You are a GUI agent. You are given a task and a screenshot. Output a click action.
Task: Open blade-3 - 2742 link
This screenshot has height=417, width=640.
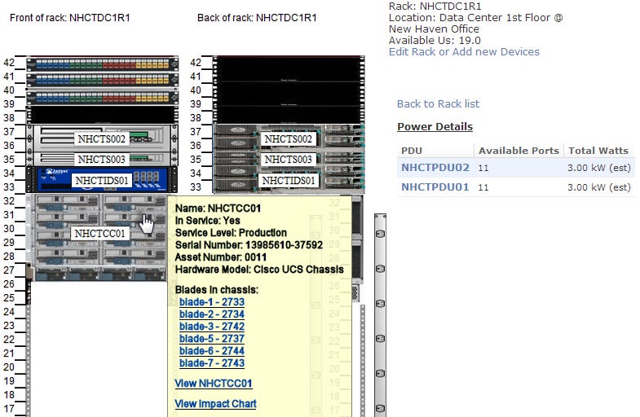coord(212,327)
